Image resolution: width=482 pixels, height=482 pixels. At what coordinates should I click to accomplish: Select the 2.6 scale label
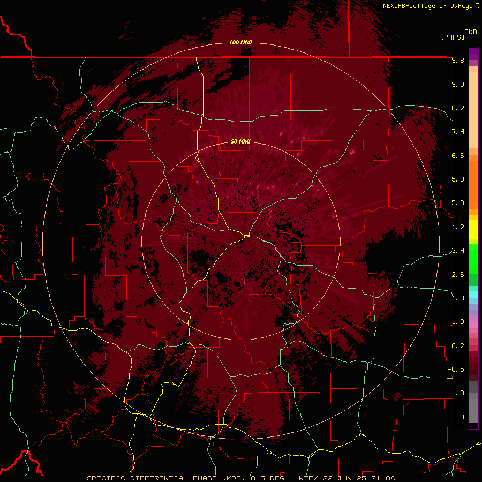coord(458,275)
